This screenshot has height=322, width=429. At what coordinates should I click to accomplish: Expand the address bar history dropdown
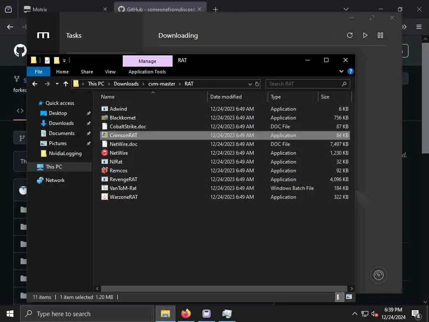250,84
